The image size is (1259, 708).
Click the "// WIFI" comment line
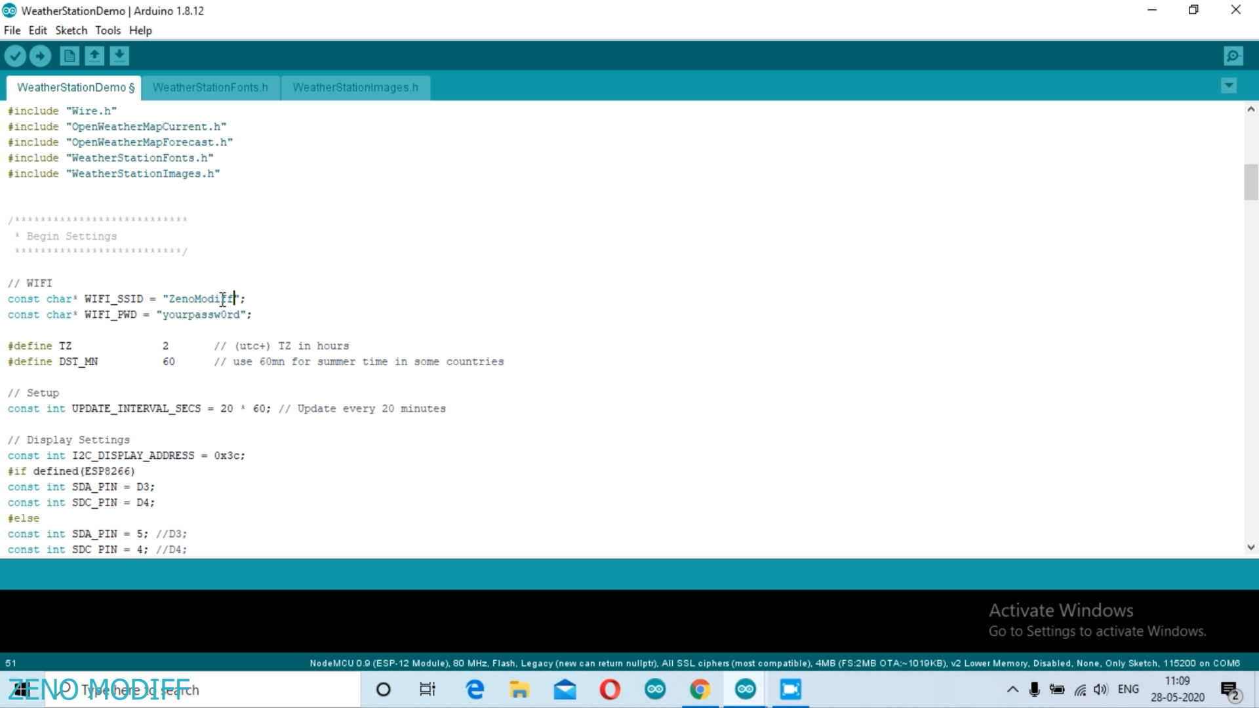tap(30, 283)
